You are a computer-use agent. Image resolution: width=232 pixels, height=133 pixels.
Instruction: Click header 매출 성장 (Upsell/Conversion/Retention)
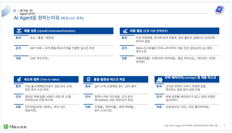tap(50, 31)
